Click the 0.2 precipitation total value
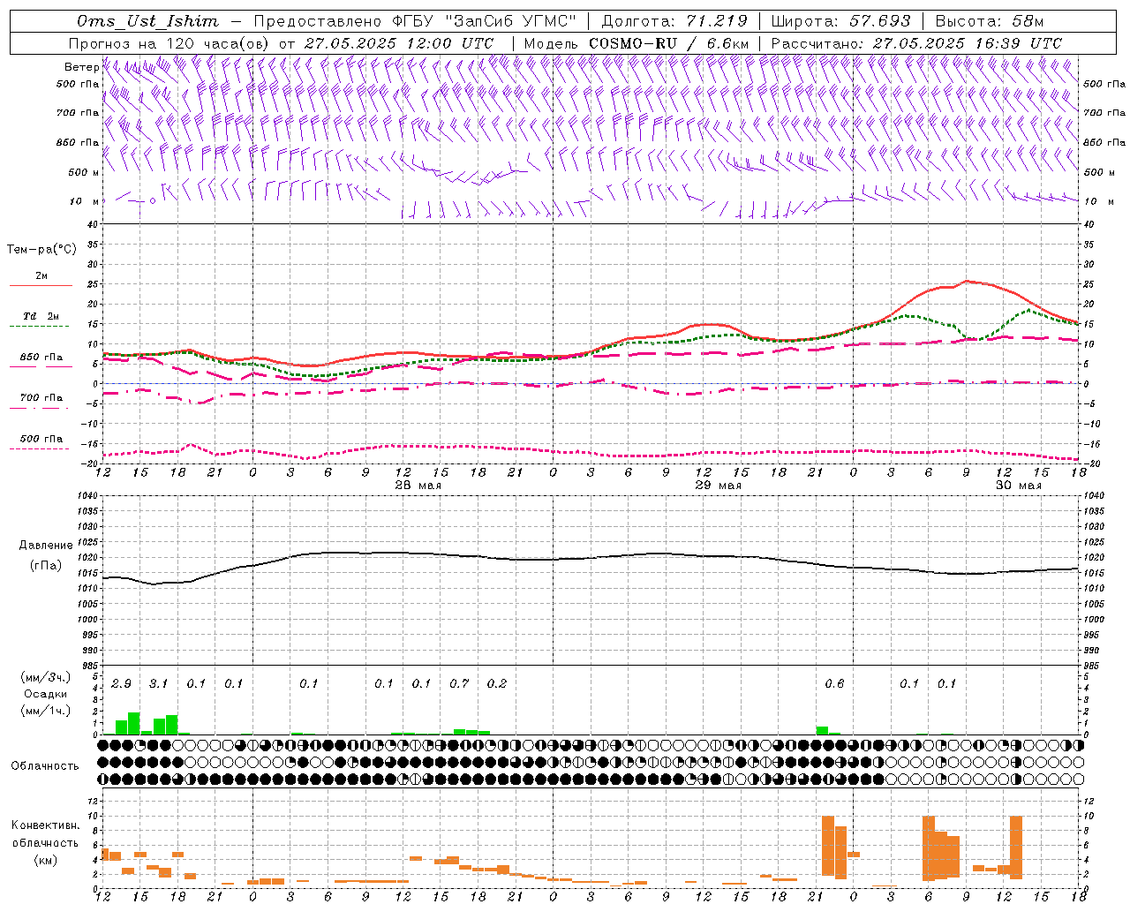This screenshot has height=904, width=1130. 497,683
